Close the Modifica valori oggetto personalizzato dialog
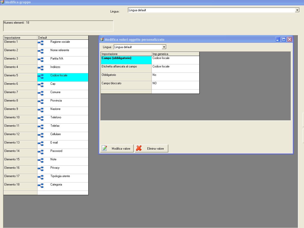This screenshot has width=304, height=228. click(290, 39)
